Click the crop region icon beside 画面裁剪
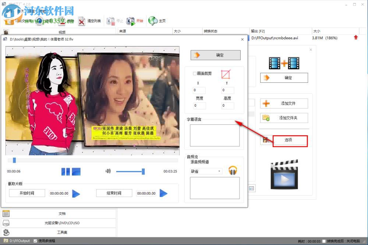 [x=225, y=74]
